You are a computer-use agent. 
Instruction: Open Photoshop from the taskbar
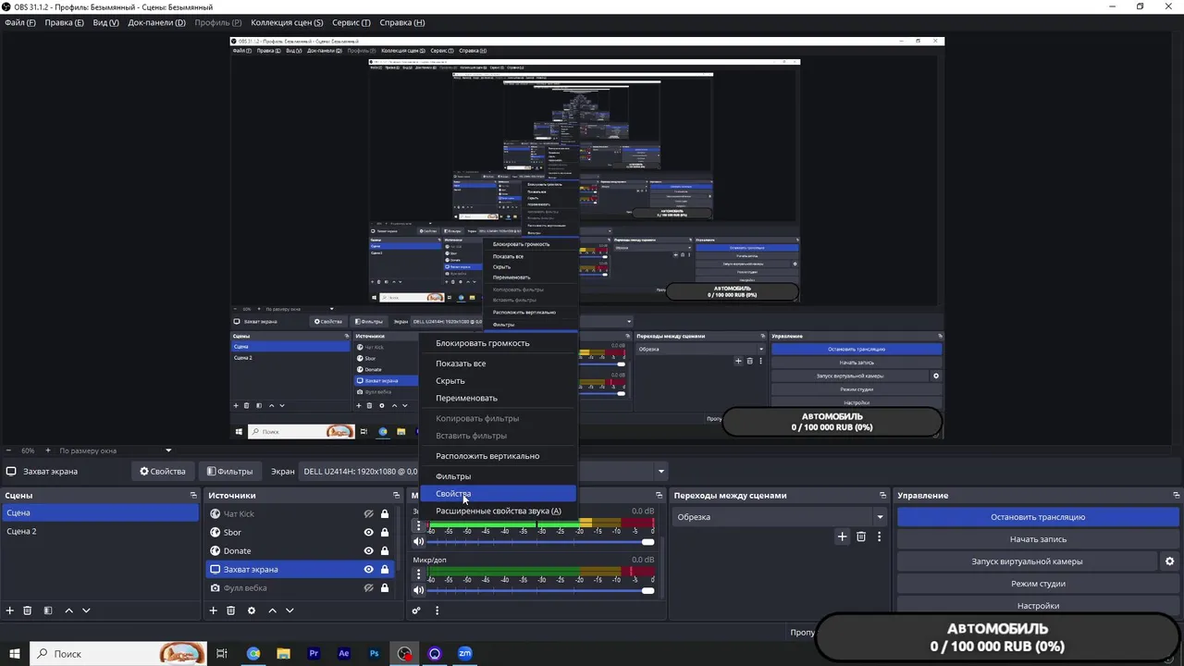(374, 653)
